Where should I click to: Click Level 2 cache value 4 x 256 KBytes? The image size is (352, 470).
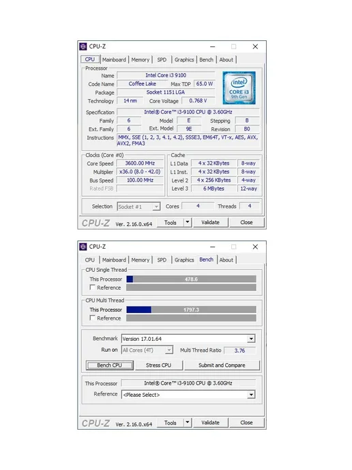214,180
